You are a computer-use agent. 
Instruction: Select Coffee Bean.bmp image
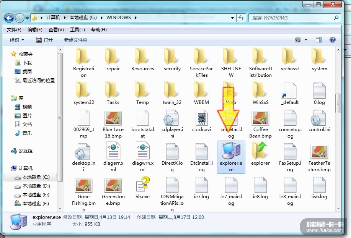pos(260,124)
